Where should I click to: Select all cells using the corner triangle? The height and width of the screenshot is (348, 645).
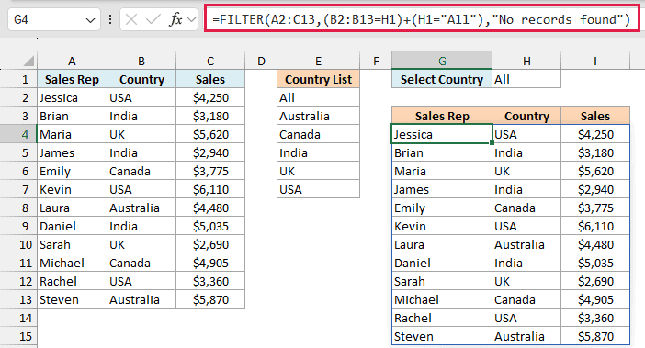tap(28, 62)
